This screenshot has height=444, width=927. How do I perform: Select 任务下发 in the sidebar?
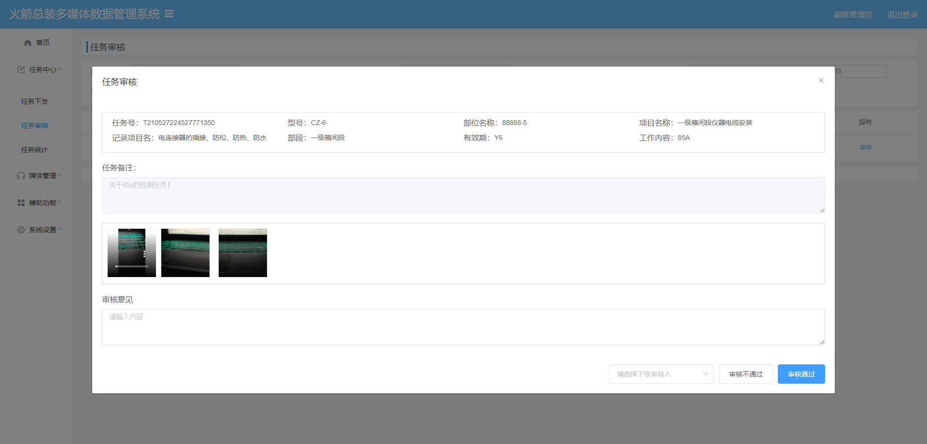[x=34, y=101]
